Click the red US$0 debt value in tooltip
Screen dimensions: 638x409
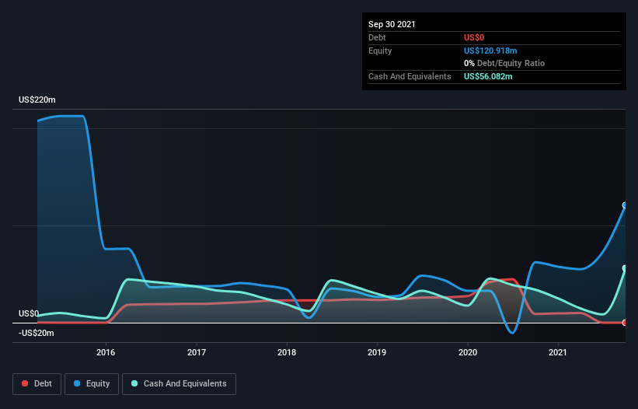[474, 37]
